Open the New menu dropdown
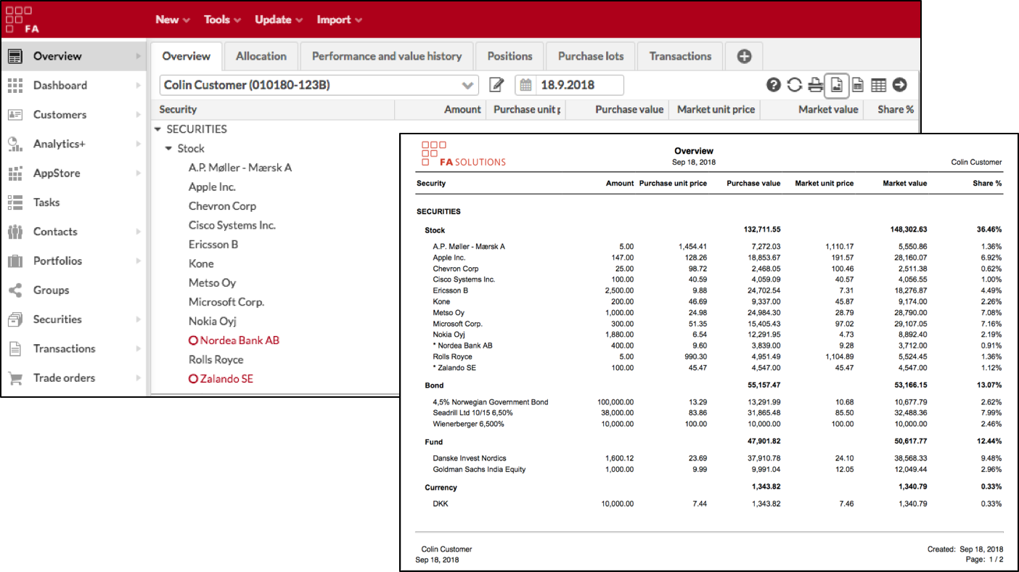This screenshot has height=572, width=1019. tap(173, 20)
